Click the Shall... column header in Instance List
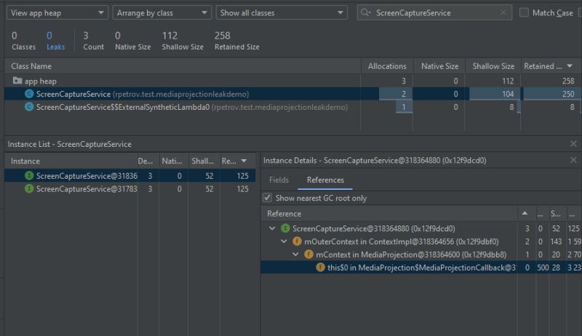Image resolution: width=582 pixels, height=336 pixels. (203, 161)
